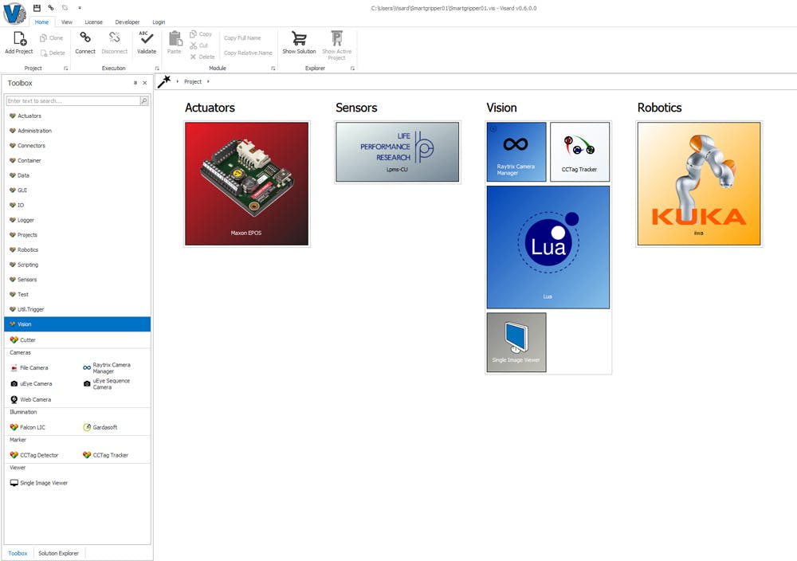Open the quick access customize dropdown
This screenshot has height=561, width=797.
(79, 8)
